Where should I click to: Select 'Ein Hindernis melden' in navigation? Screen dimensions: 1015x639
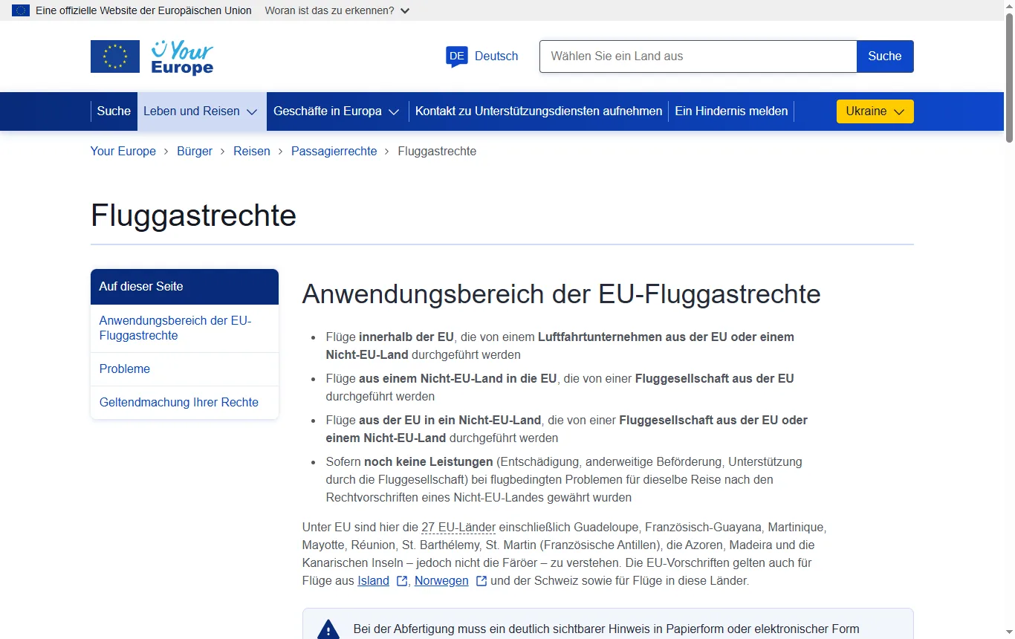tap(731, 111)
